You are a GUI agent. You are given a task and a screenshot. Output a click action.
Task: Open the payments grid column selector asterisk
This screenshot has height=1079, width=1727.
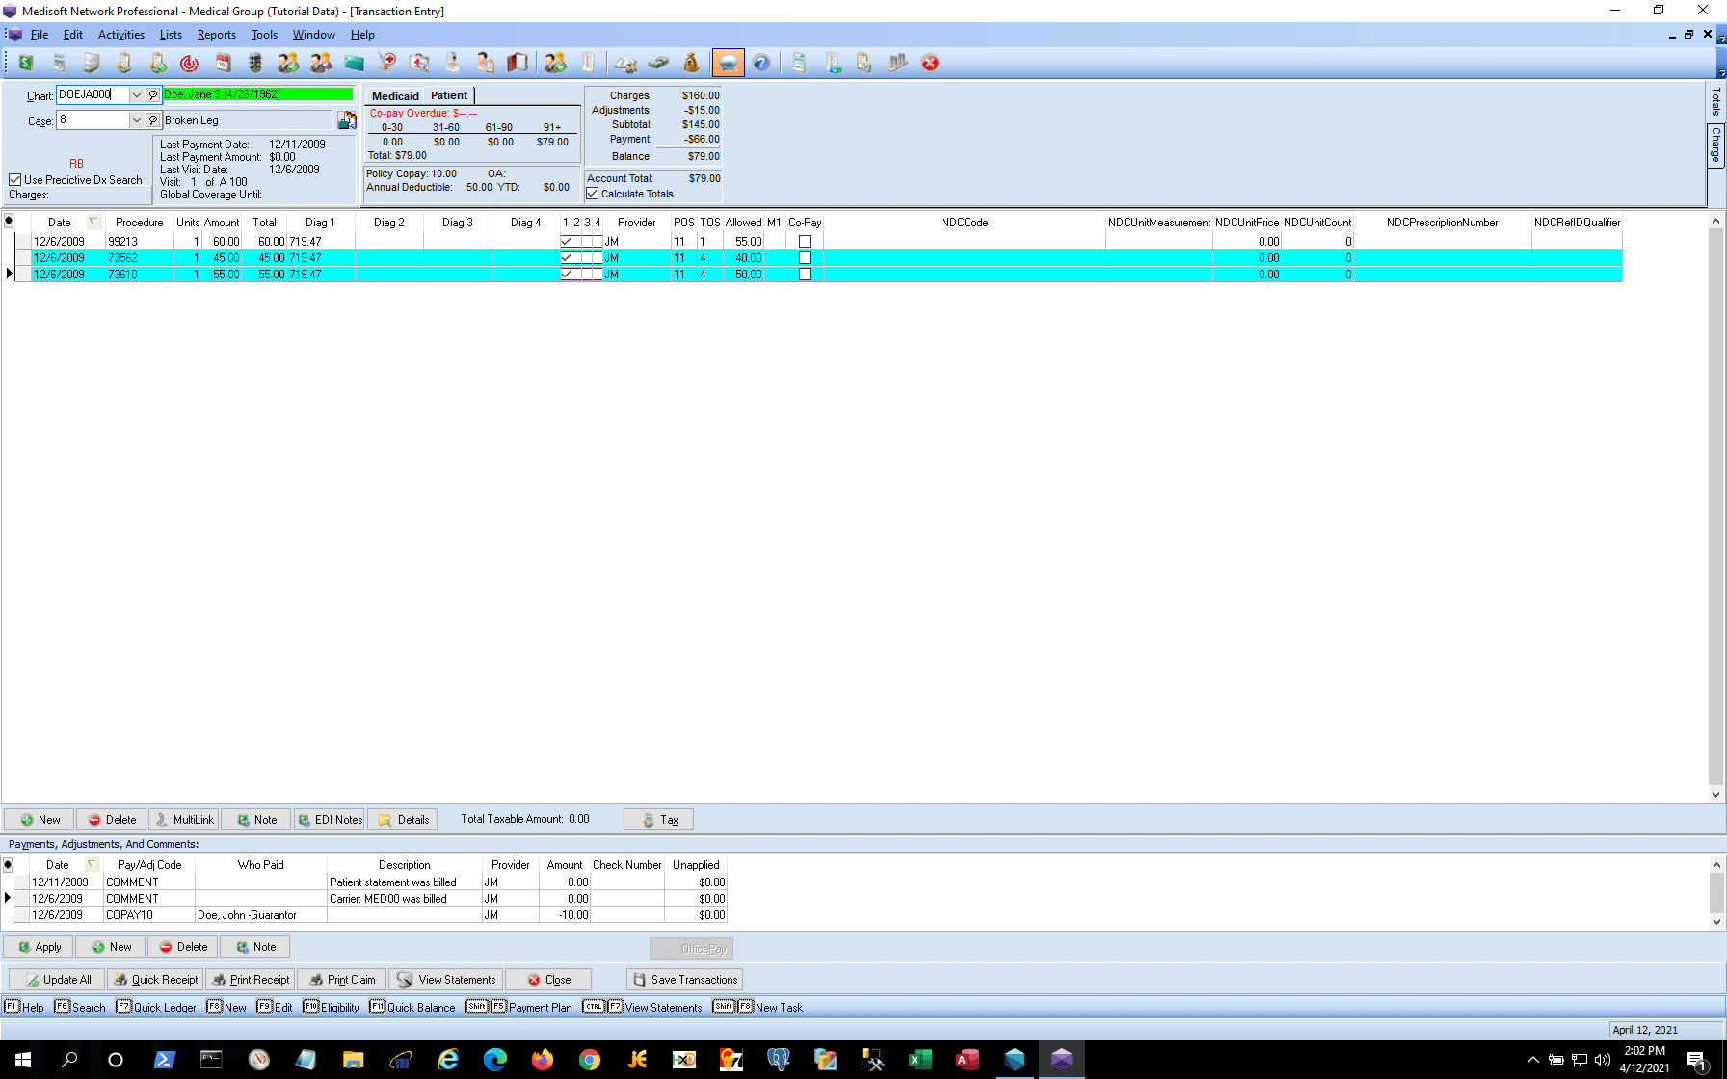pyautogui.click(x=8, y=864)
